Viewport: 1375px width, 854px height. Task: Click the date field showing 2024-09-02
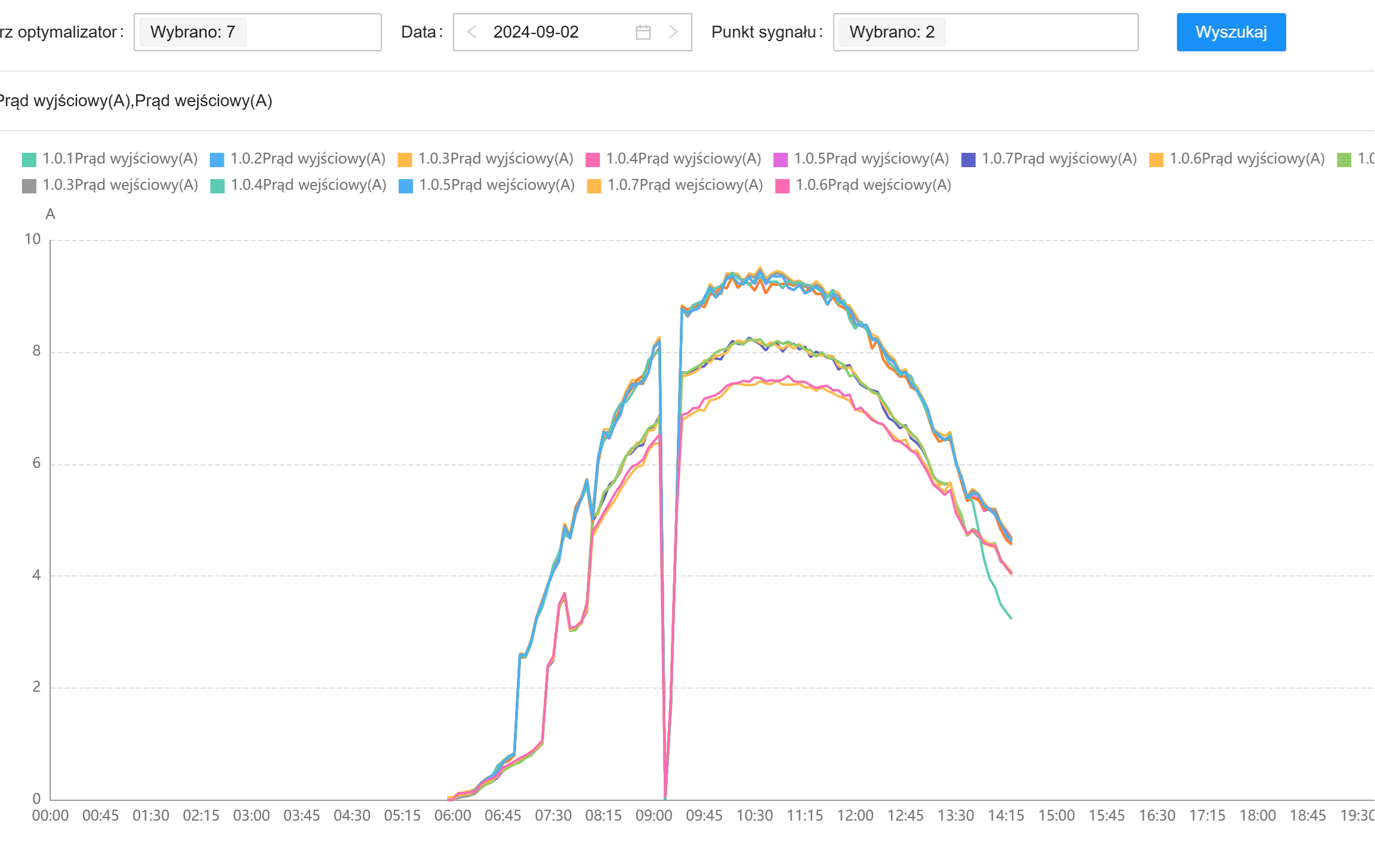point(536,32)
